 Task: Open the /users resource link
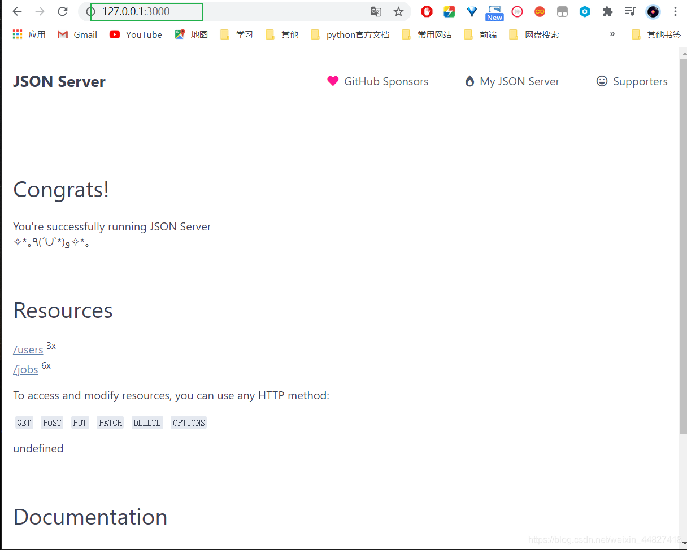28,350
